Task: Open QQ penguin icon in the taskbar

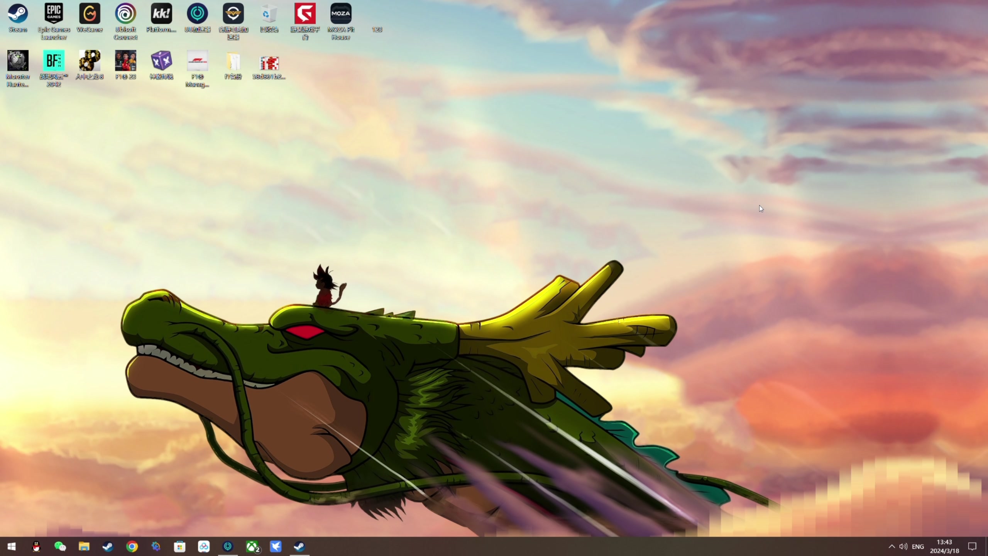Action: pyautogui.click(x=36, y=546)
